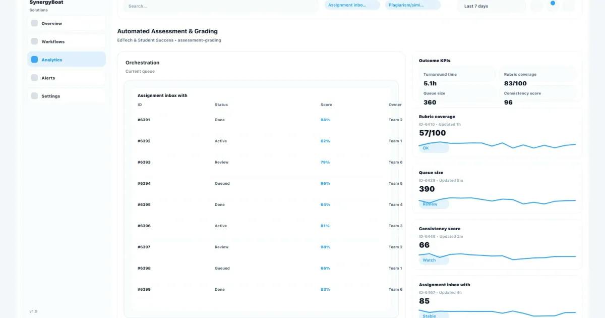The image size is (605, 318).
Task: Focus the Search input field
Action: [221, 6]
